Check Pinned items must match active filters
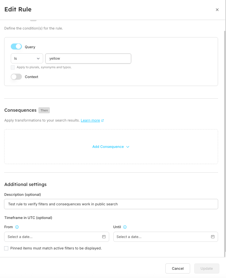Viewport: 226px width, 278px height. pyautogui.click(x=6, y=248)
